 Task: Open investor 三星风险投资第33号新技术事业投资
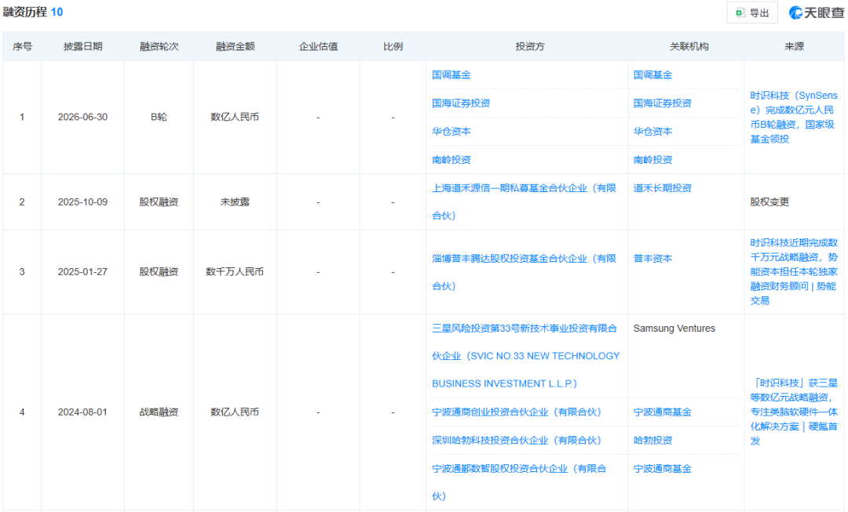tap(525, 356)
